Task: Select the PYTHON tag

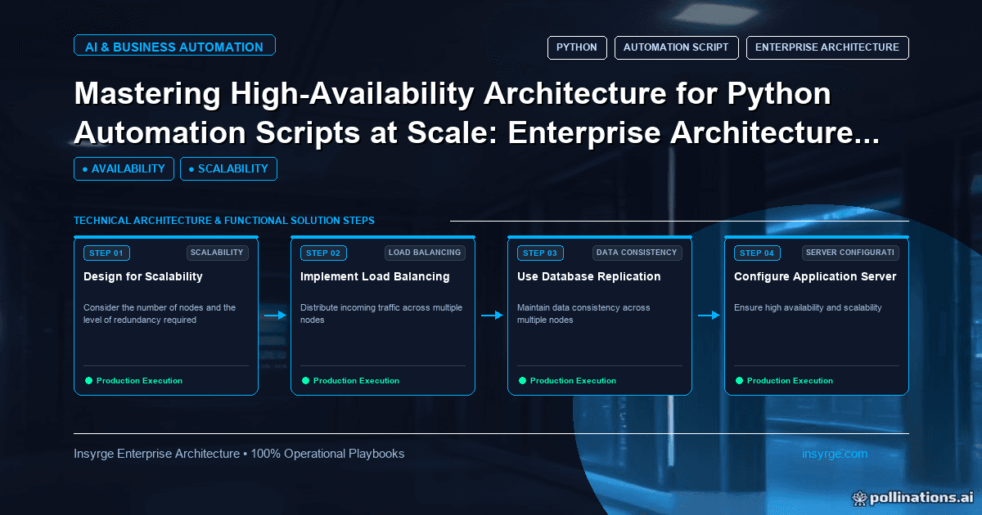Action: [577, 47]
